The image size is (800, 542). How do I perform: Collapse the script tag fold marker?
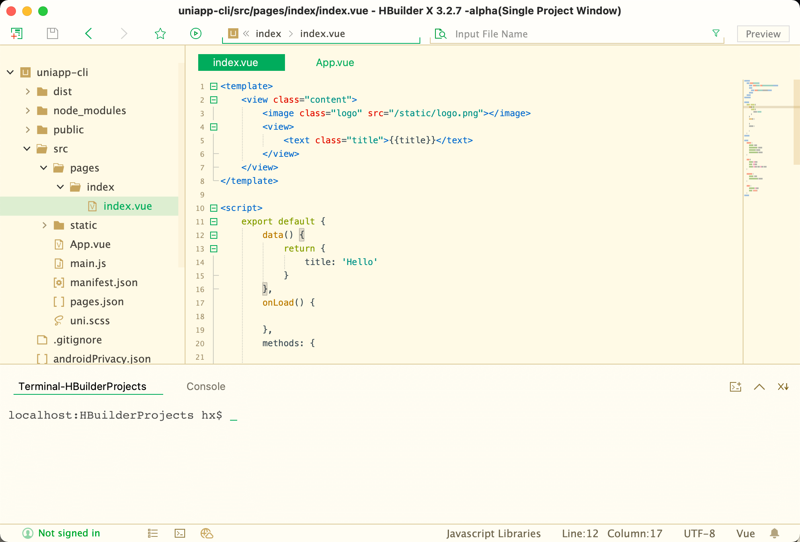click(214, 208)
